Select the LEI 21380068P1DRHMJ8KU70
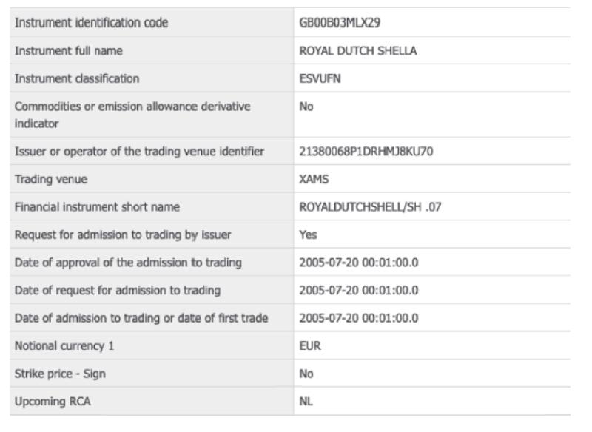This screenshot has width=592, height=432. coord(366,152)
